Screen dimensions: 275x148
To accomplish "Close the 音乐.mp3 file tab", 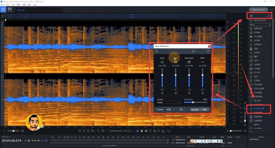I will [60, 10].
